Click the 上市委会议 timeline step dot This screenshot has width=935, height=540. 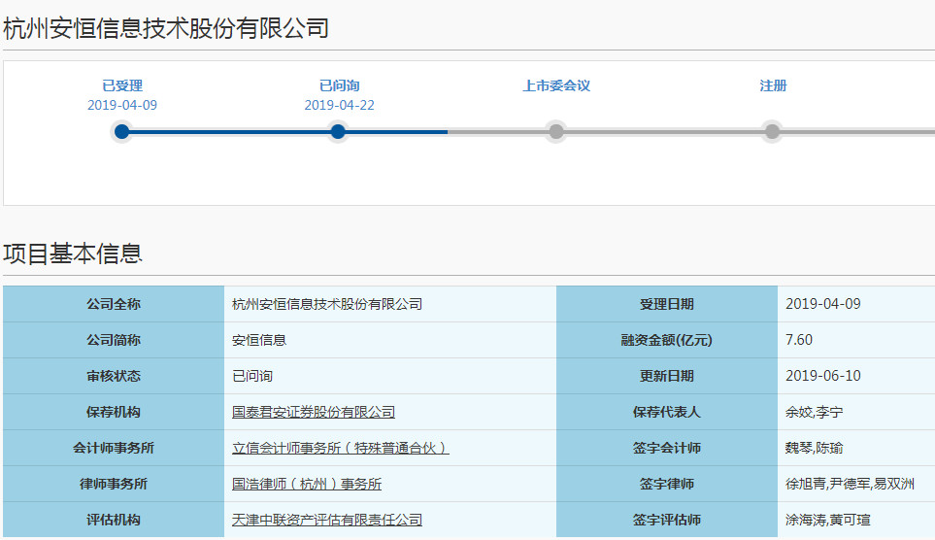[555, 132]
